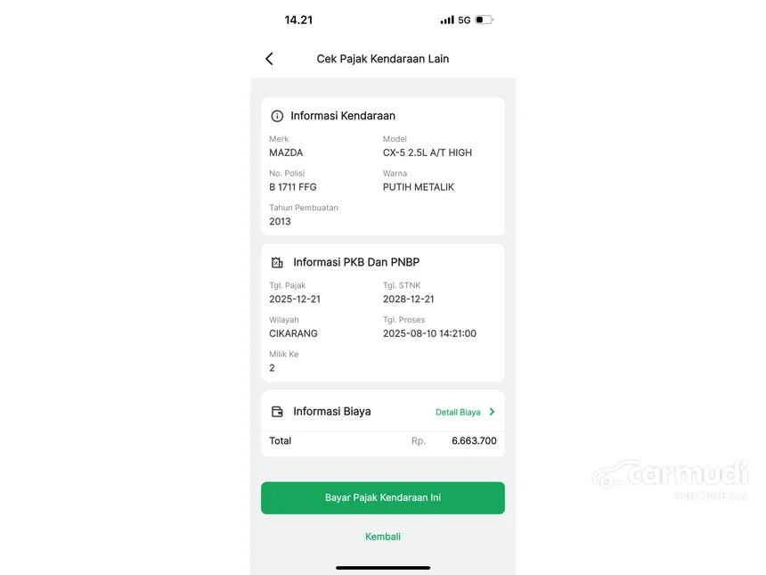The height and width of the screenshot is (575, 766).
Task: Tap the home indicator bar at bottom
Action: point(383,567)
